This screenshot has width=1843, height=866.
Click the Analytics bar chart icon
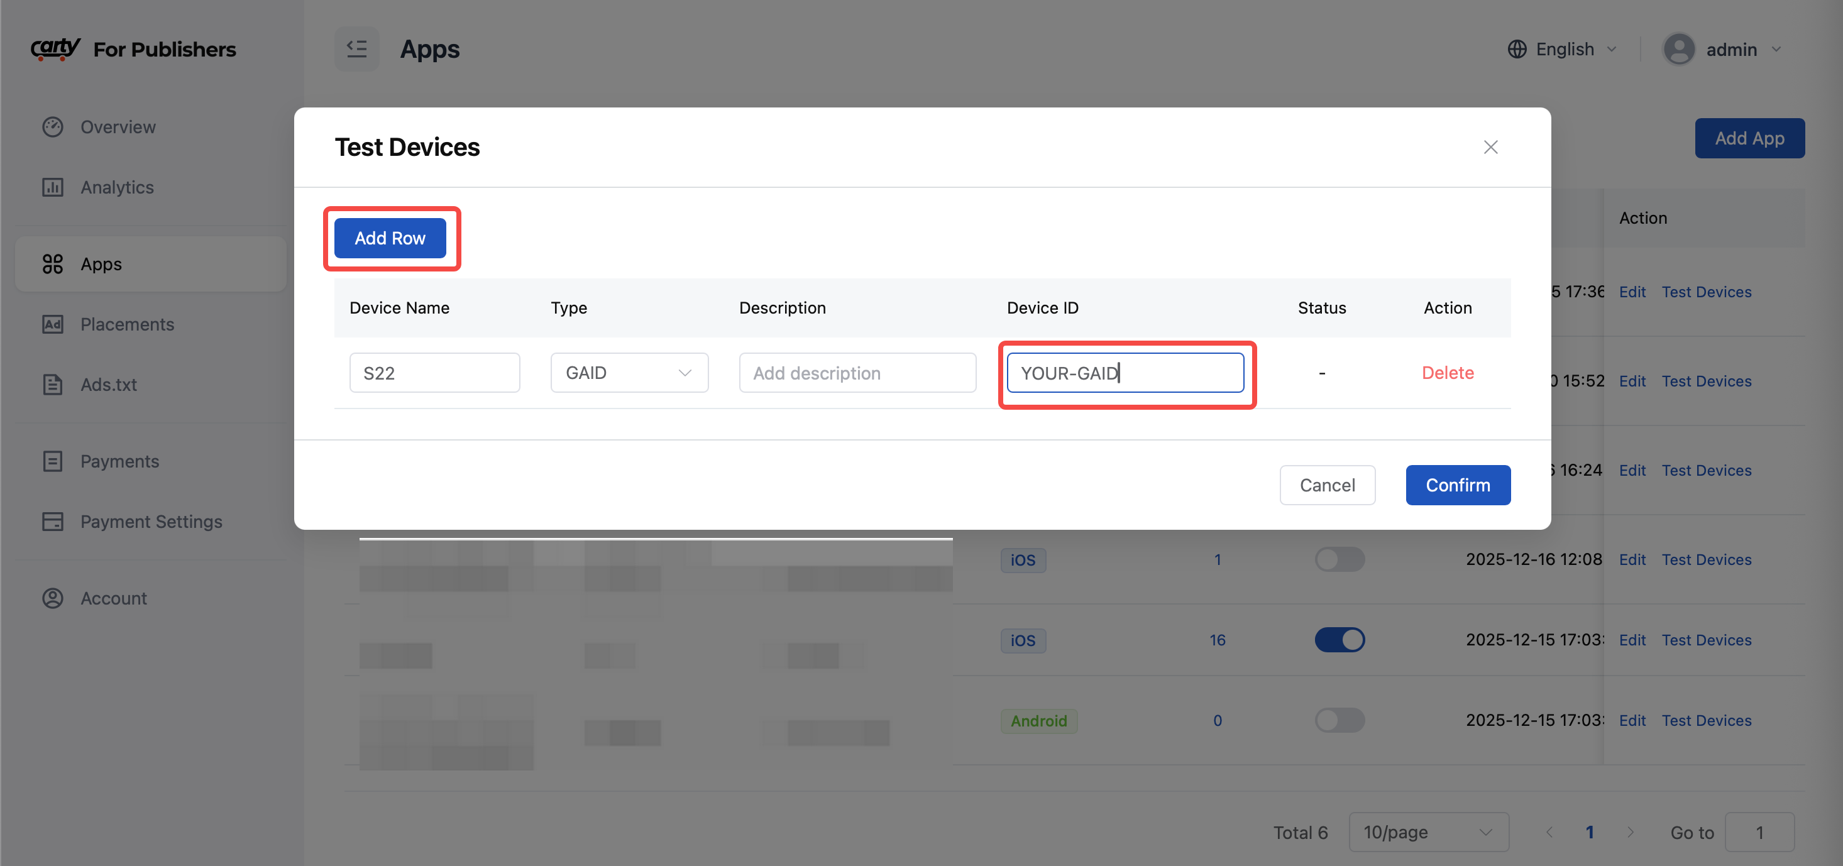(52, 187)
